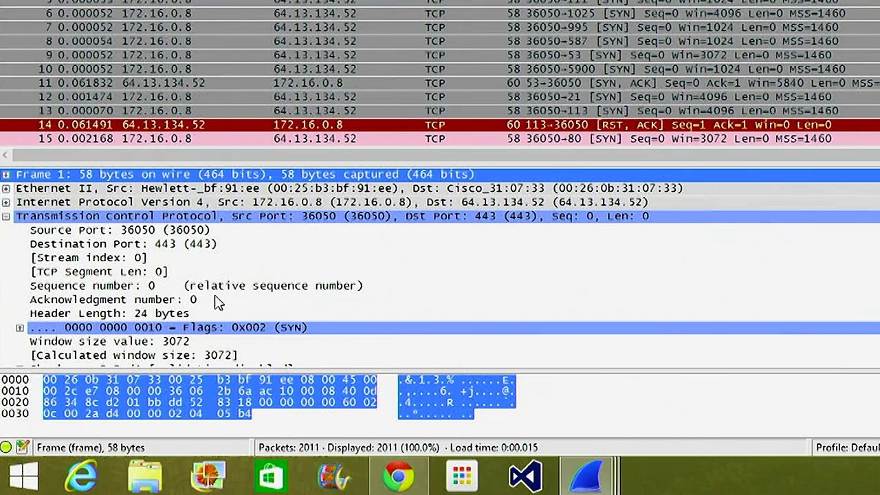Select the 'Window size value: 3072' field
Image resolution: width=880 pixels, height=495 pixels.
pos(109,342)
